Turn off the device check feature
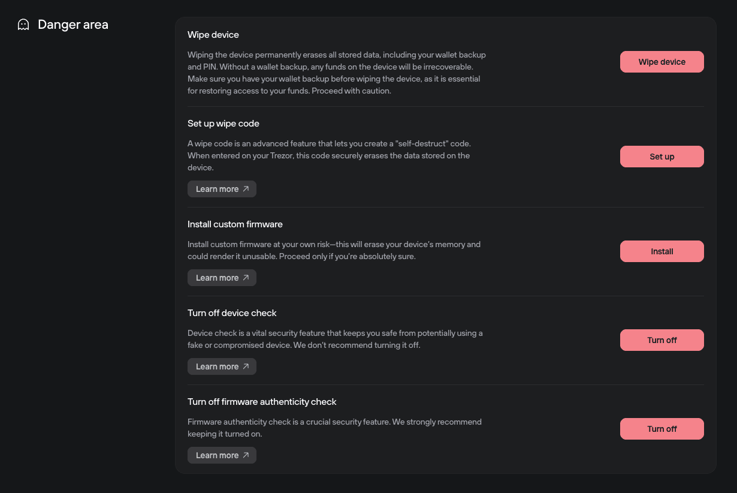The height and width of the screenshot is (493, 737). (x=662, y=340)
